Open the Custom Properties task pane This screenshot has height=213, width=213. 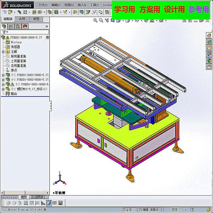tap(209, 67)
